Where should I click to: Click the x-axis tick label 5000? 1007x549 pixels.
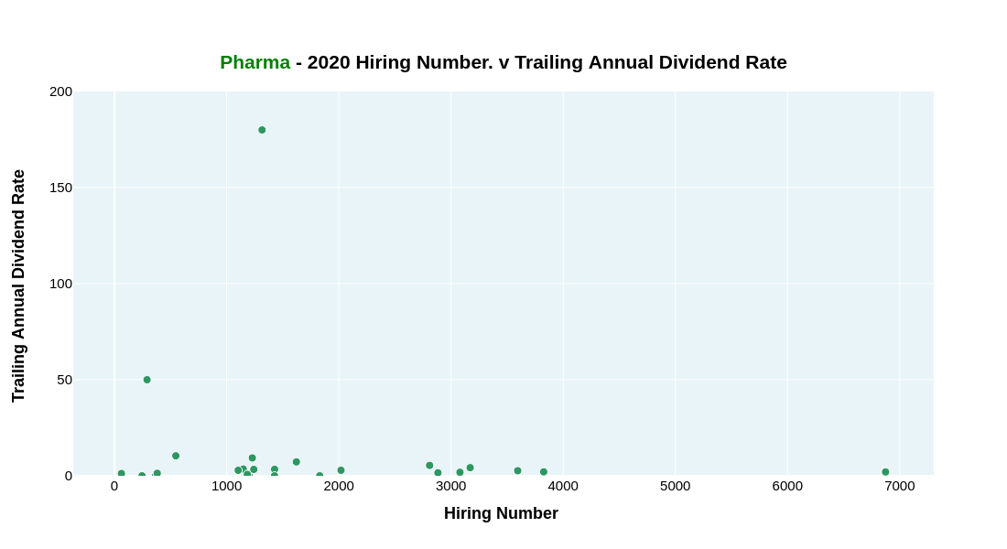(x=675, y=486)
